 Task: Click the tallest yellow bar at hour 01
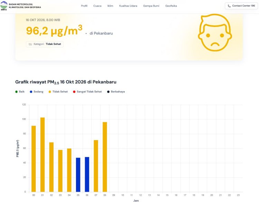42,155
